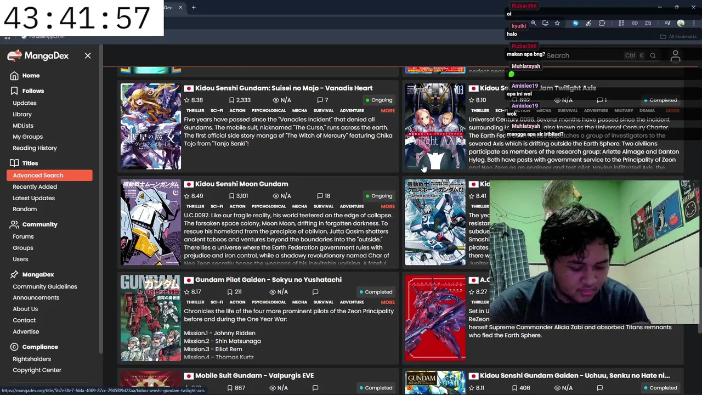
Task: Open MDLists in the sidebar
Action: click(23, 126)
